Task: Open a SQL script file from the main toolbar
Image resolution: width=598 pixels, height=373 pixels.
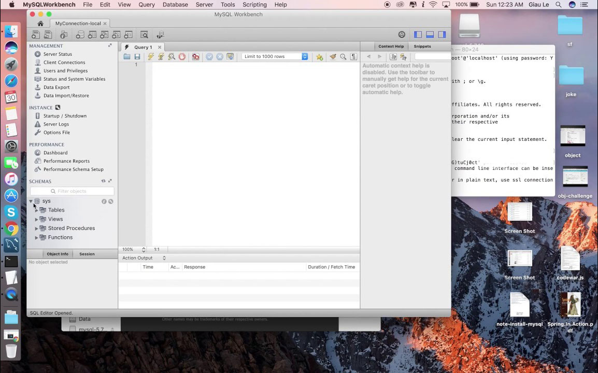Action: click(x=48, y=35)
